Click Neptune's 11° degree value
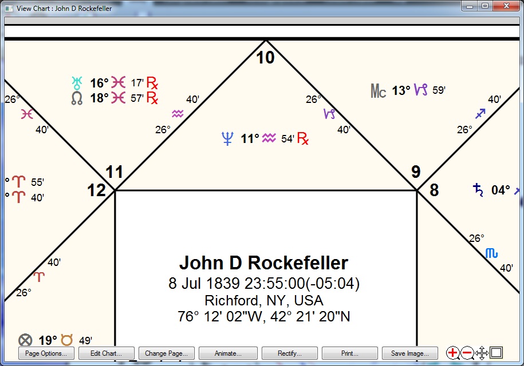The image size is (524, 366). (x=250, y=138)
